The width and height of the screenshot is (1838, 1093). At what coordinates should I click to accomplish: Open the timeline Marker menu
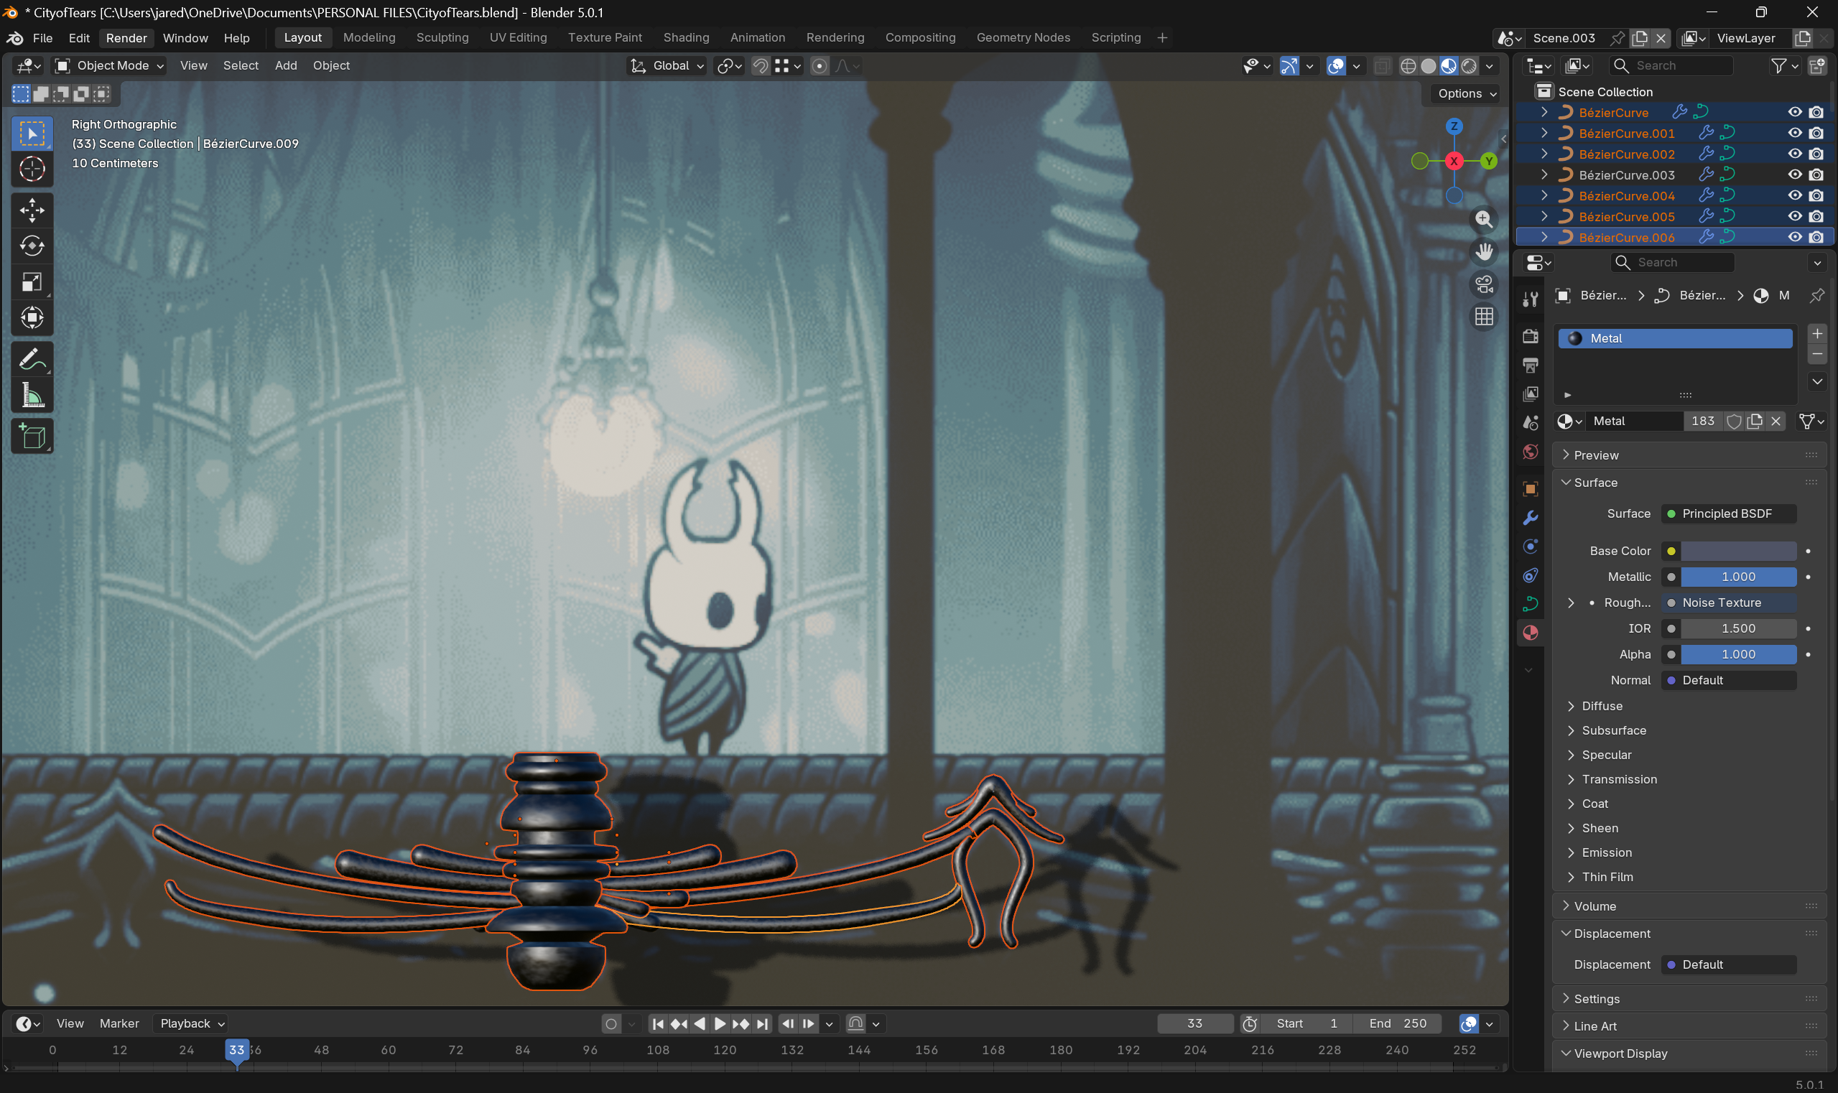[x=119, y=1024]
